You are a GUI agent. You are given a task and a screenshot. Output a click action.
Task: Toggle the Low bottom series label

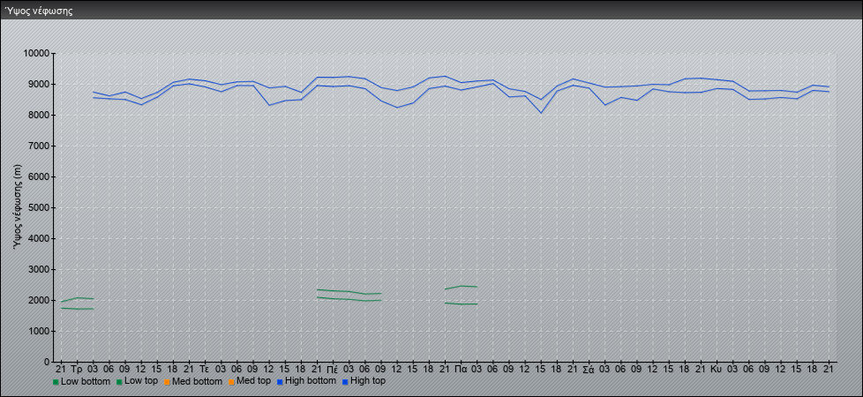tap(86, 381)
